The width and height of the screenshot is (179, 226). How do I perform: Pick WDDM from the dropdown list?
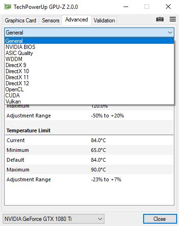(89, 59)
